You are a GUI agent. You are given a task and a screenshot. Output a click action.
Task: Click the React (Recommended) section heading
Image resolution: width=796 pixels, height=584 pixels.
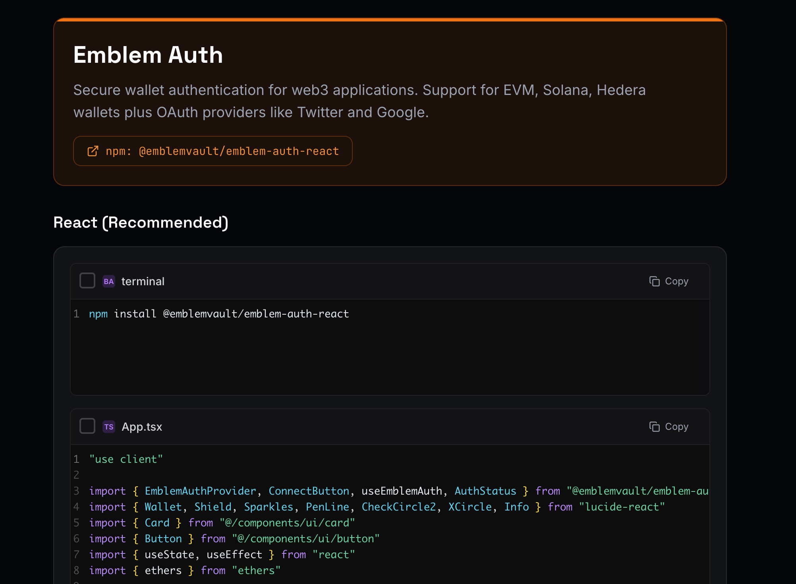[x=141, y=222]
